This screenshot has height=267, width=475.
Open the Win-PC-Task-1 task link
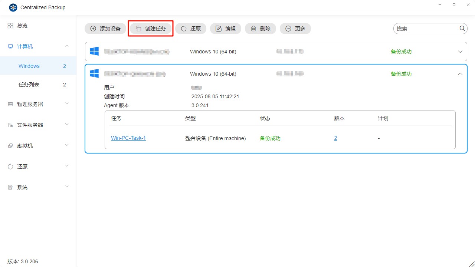click(x=128, y=138)
